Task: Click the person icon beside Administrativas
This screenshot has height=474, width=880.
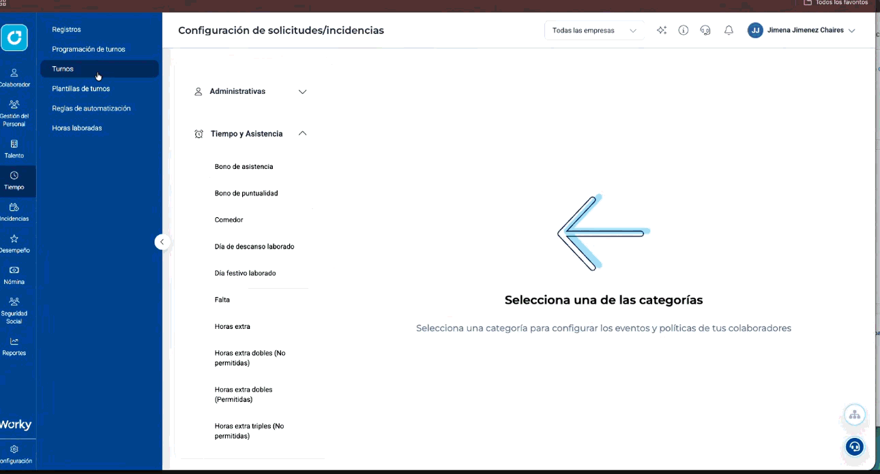Action: [x=199, y=91]
